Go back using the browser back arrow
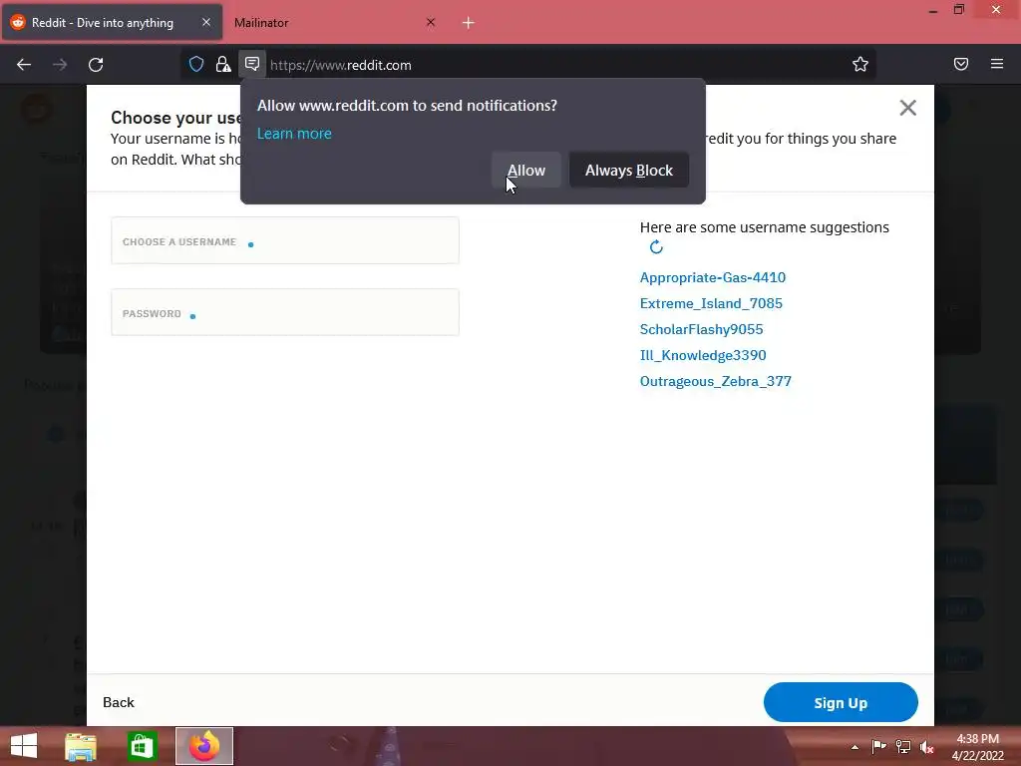Image resolution: width=1021 pixels, height=766 pixels. [x=24, y=65]
